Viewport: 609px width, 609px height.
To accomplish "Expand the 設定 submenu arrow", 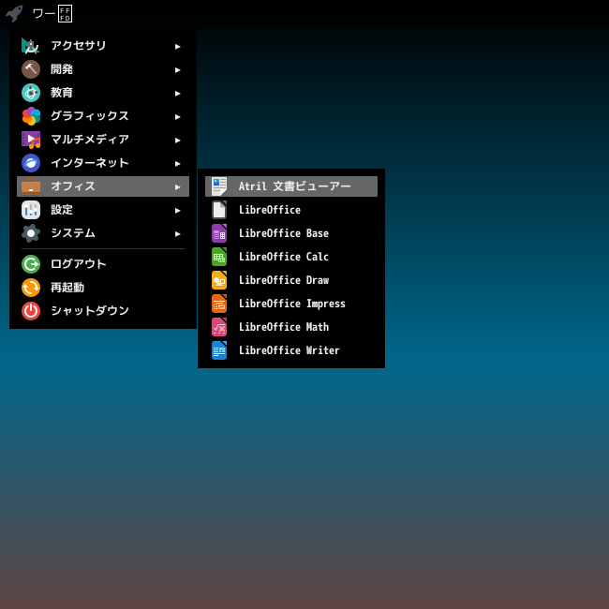I will [177, 210].
